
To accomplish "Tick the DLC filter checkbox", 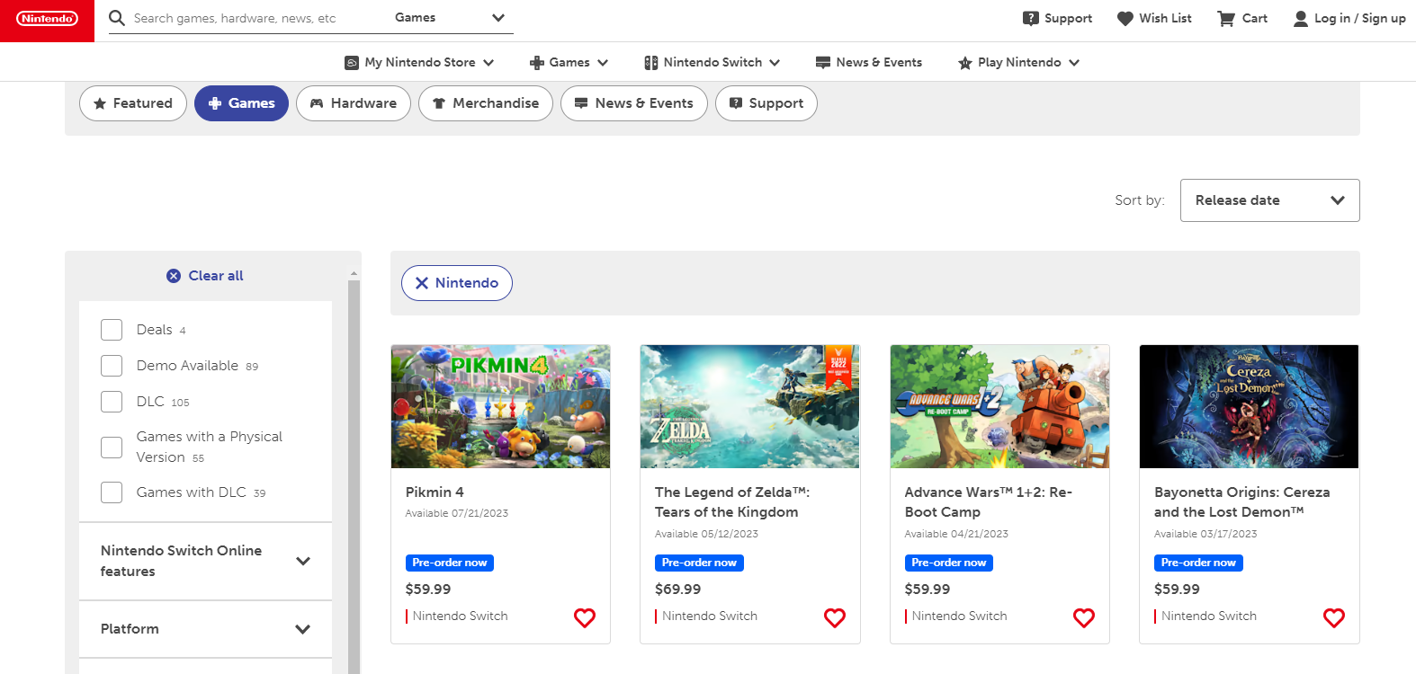I will point(112,402).
